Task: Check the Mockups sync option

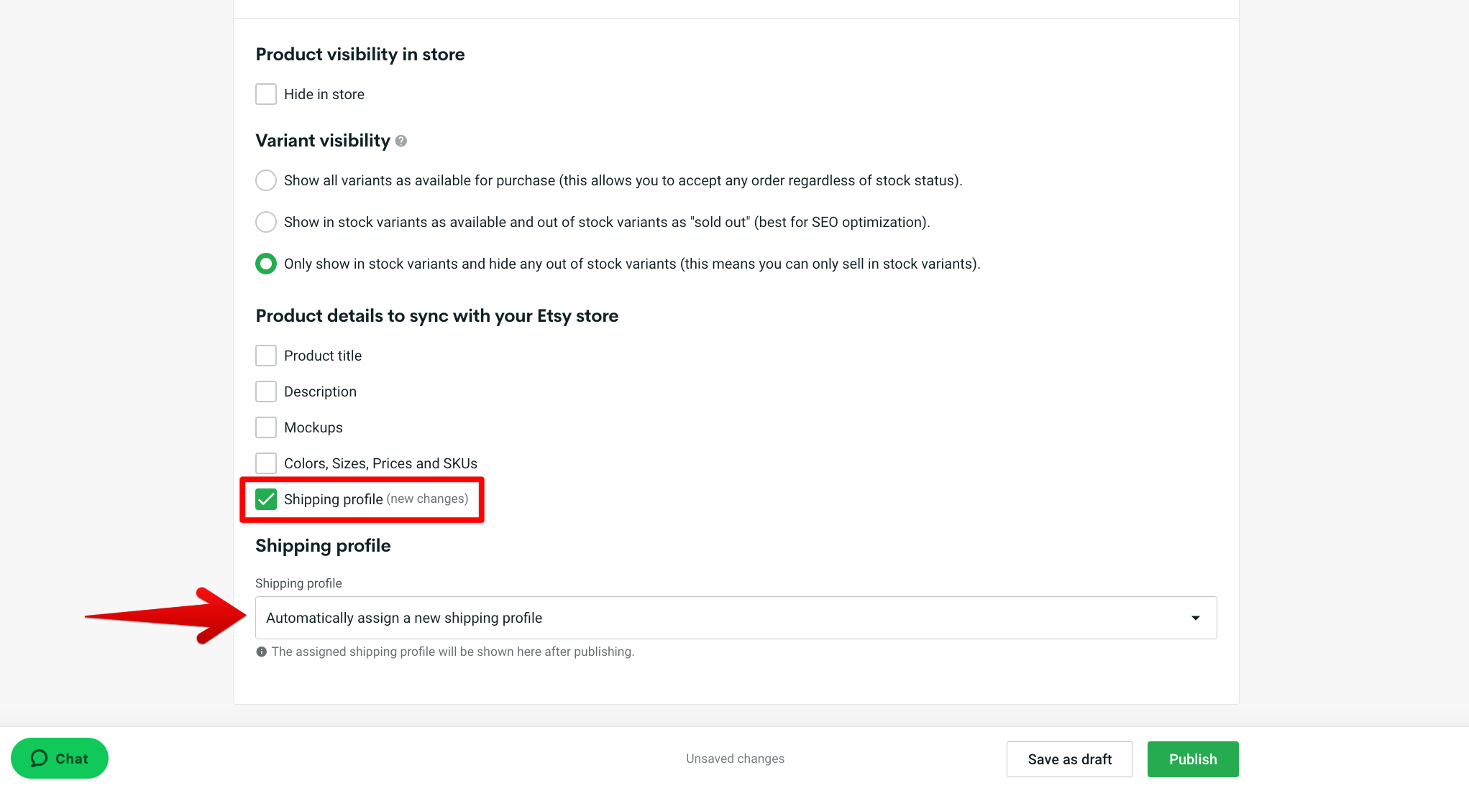Action: tap(265, 427)
